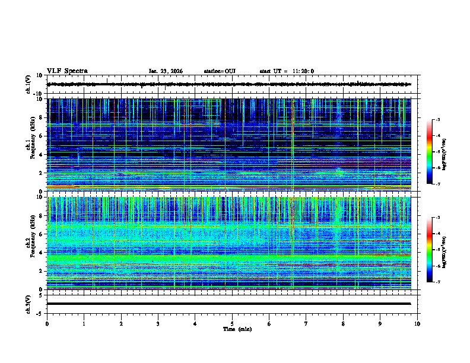Click time axis tick label 6

point(269,324)
